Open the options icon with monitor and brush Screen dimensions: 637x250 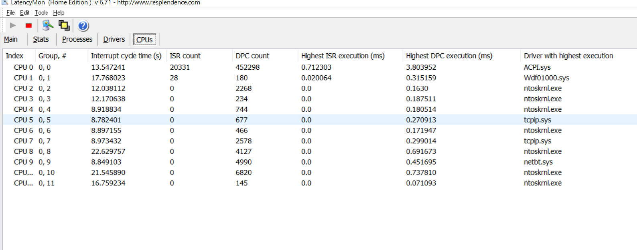[x=48, y=26]
